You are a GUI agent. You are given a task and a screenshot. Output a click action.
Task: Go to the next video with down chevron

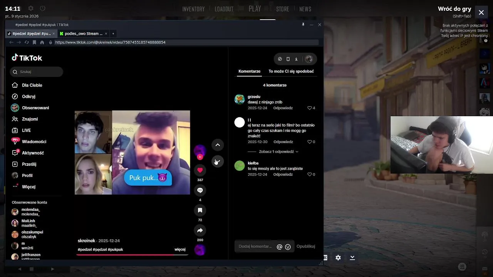(x=218, y=161)
